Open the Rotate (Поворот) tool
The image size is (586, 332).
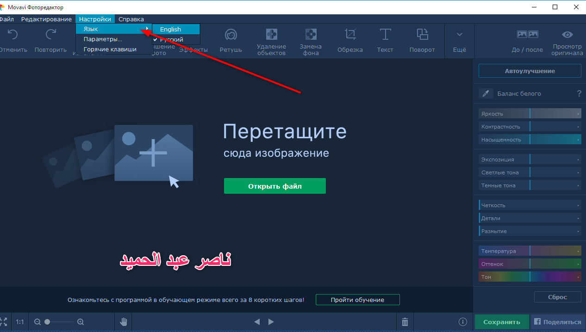(x=422, y=40)
